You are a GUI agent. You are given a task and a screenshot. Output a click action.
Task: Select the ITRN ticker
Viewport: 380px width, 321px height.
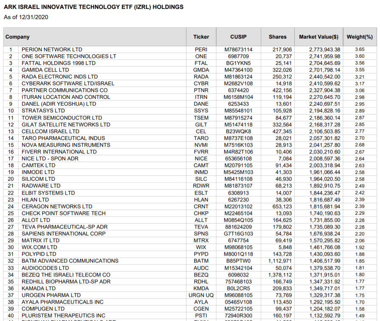[x=201, y=97]
